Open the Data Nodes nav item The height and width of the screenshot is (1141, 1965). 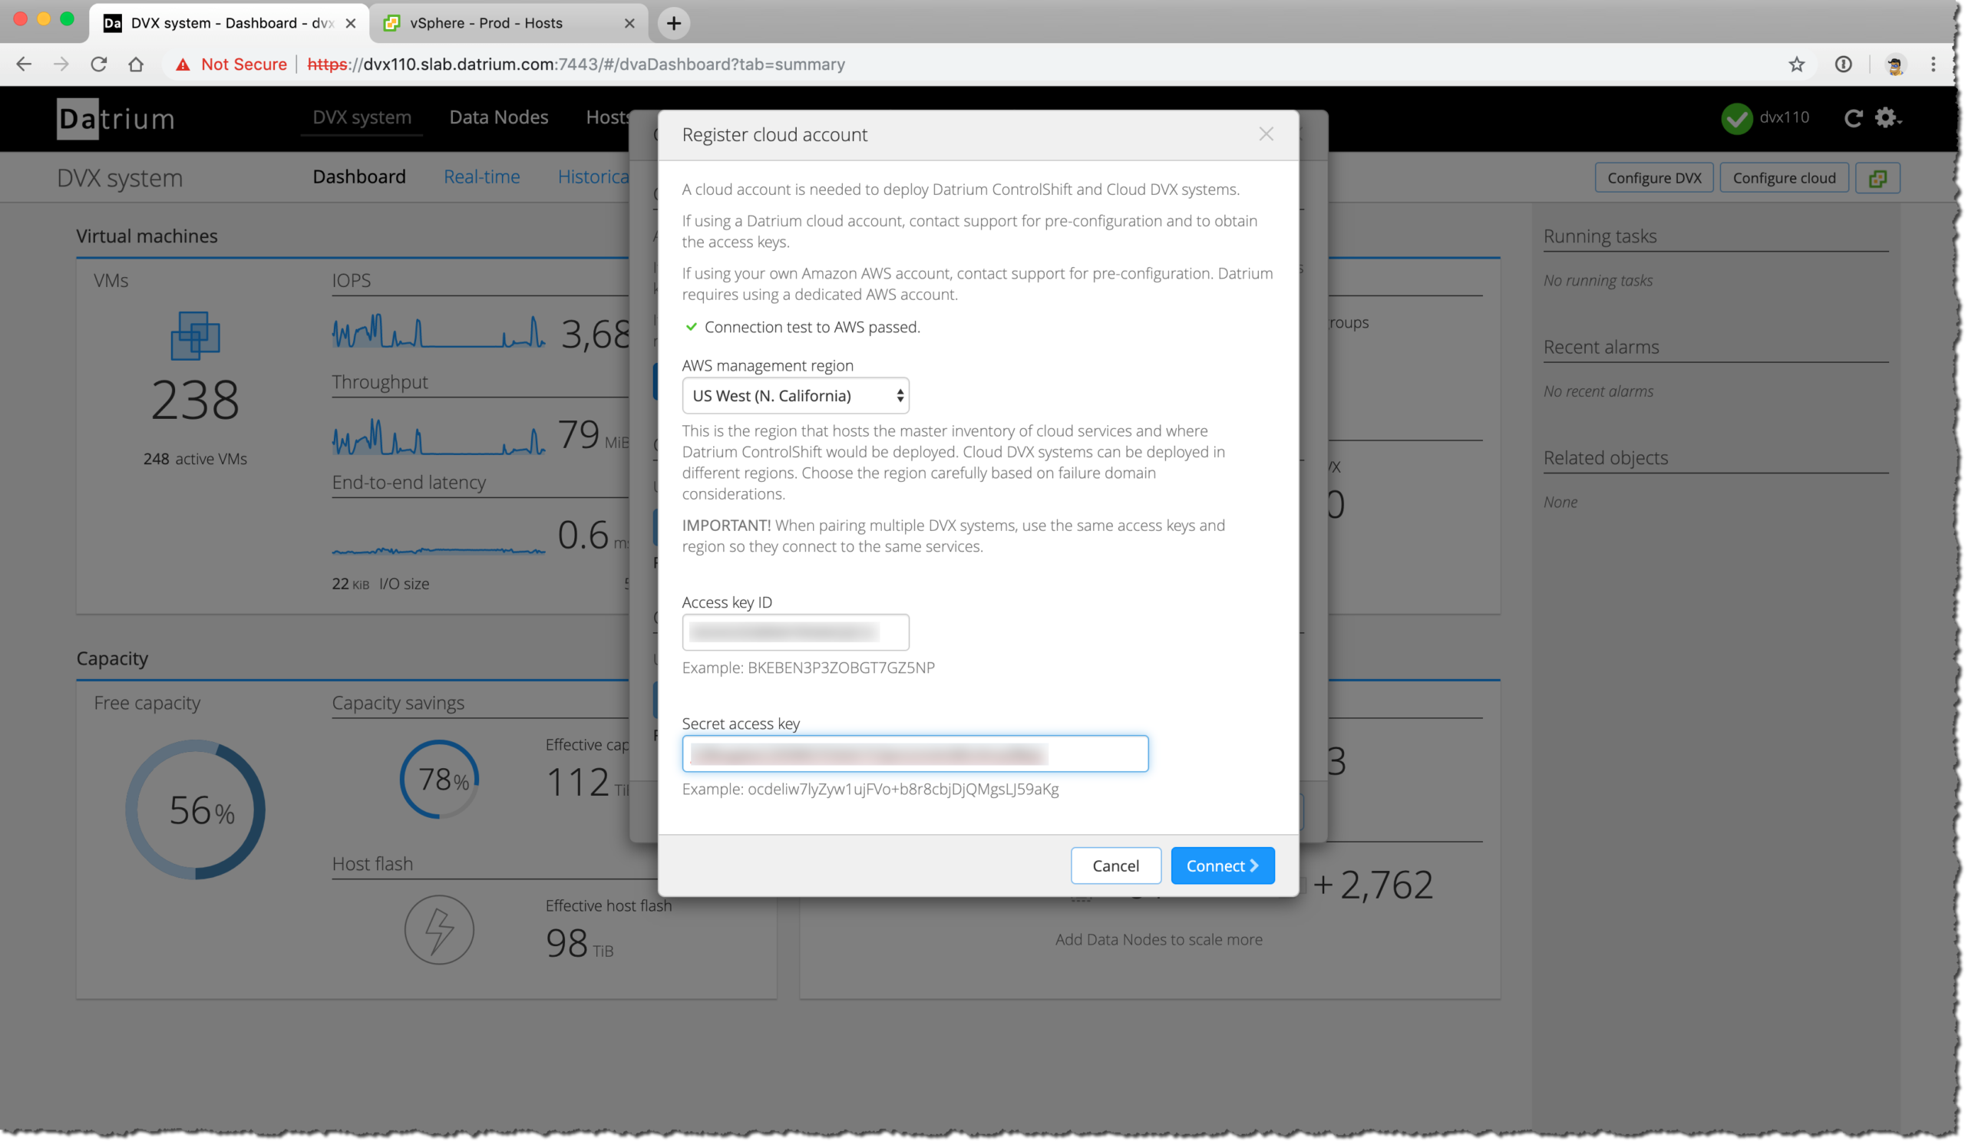point(499,117)
